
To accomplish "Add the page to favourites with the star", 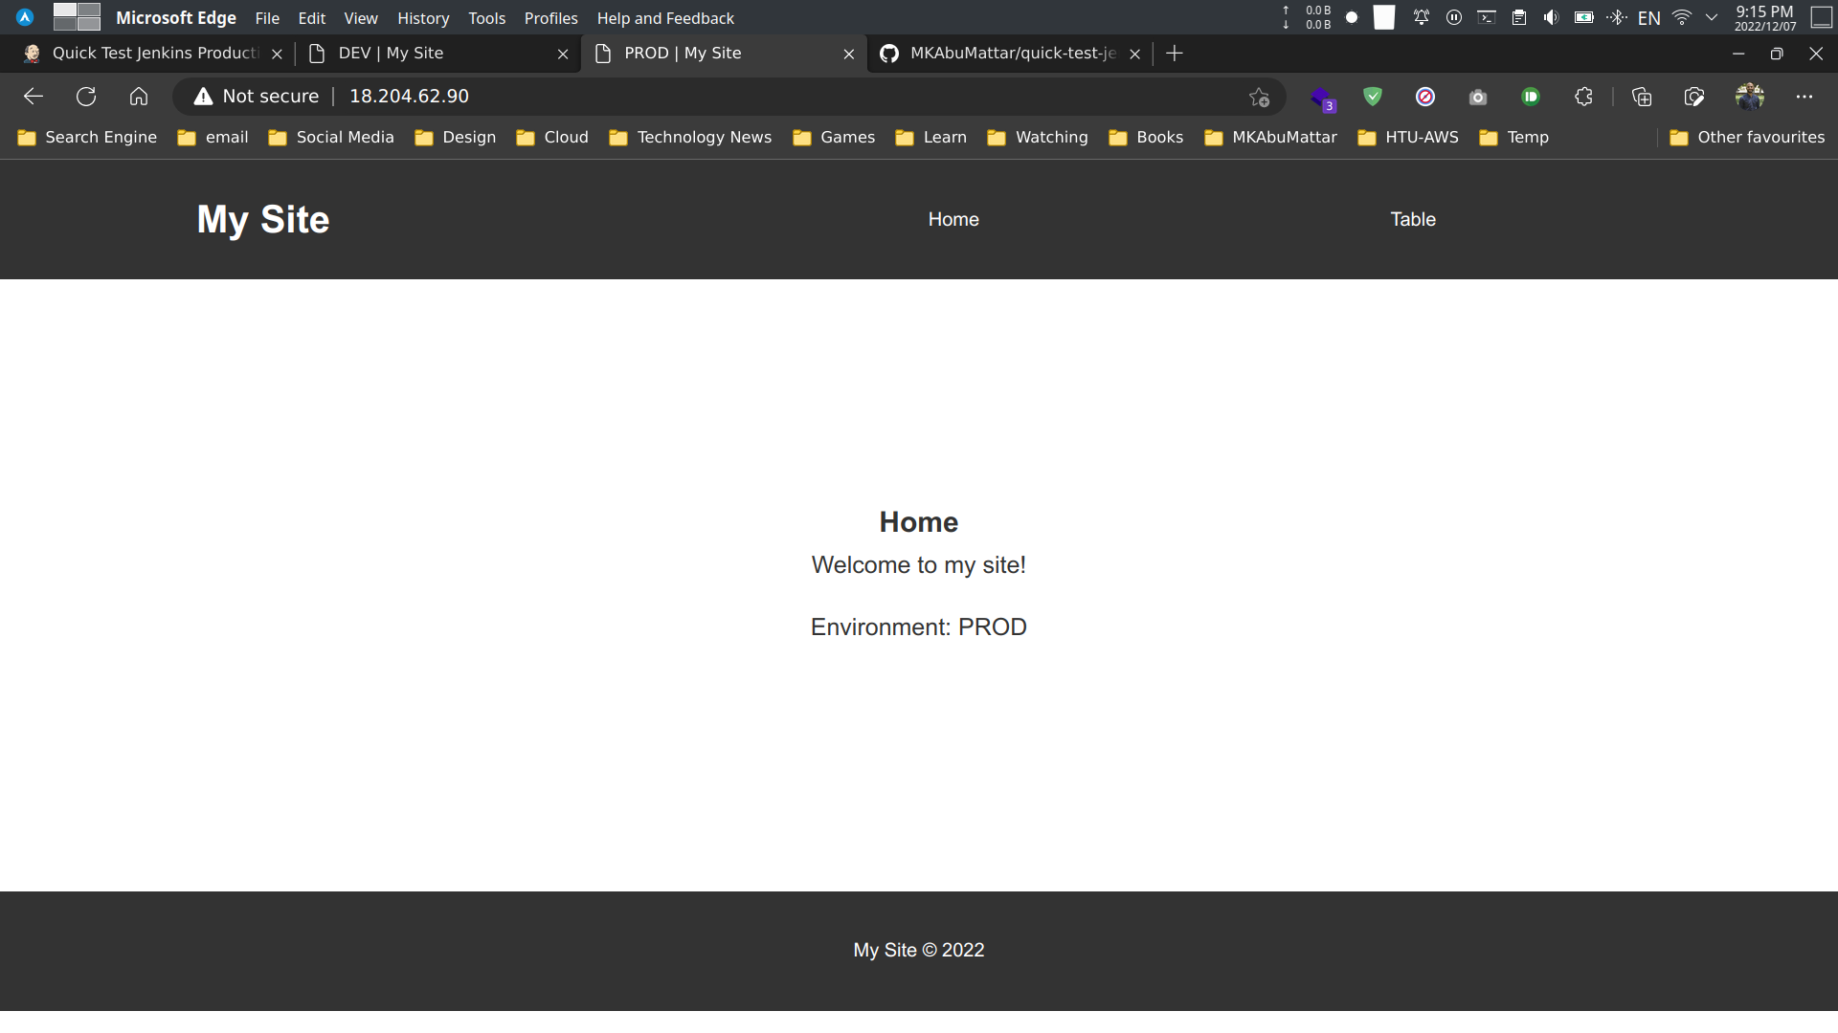I will [1260, 96].
